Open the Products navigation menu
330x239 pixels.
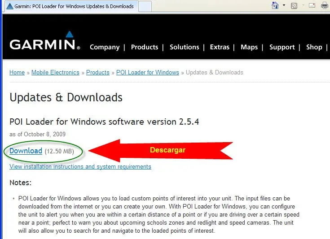145,47
